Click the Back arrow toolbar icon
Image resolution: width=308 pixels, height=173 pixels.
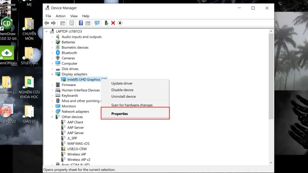coord(46,23)
